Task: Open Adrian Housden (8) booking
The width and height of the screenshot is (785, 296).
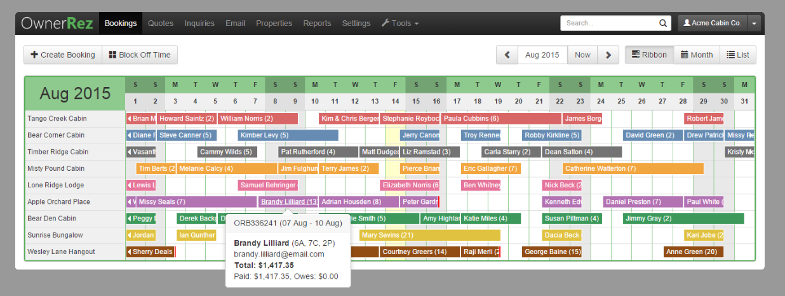Action: (x=359, y=202)
